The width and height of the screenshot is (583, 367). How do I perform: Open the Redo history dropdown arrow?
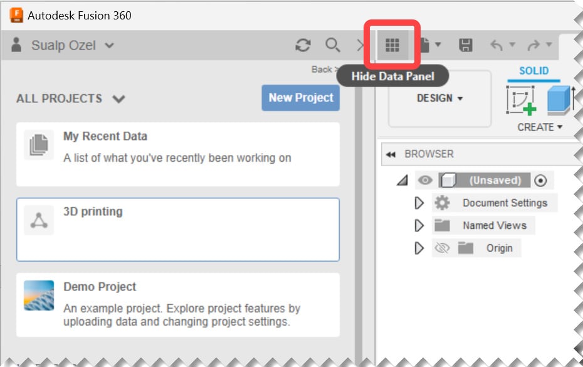549,45
